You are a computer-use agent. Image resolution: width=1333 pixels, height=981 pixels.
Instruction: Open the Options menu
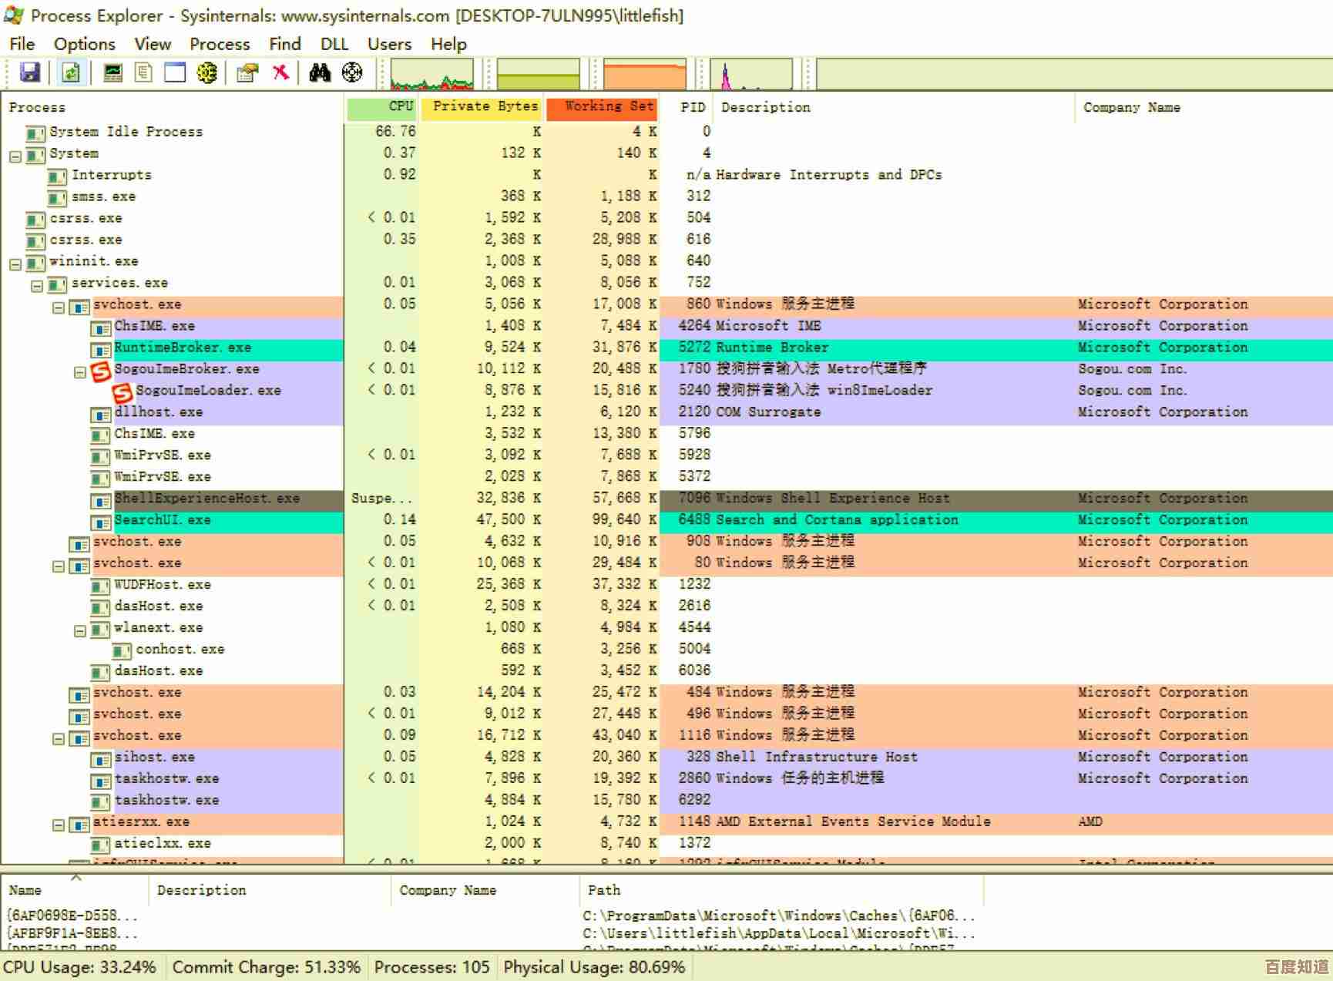pyautogui.click(x=84, y=44)
